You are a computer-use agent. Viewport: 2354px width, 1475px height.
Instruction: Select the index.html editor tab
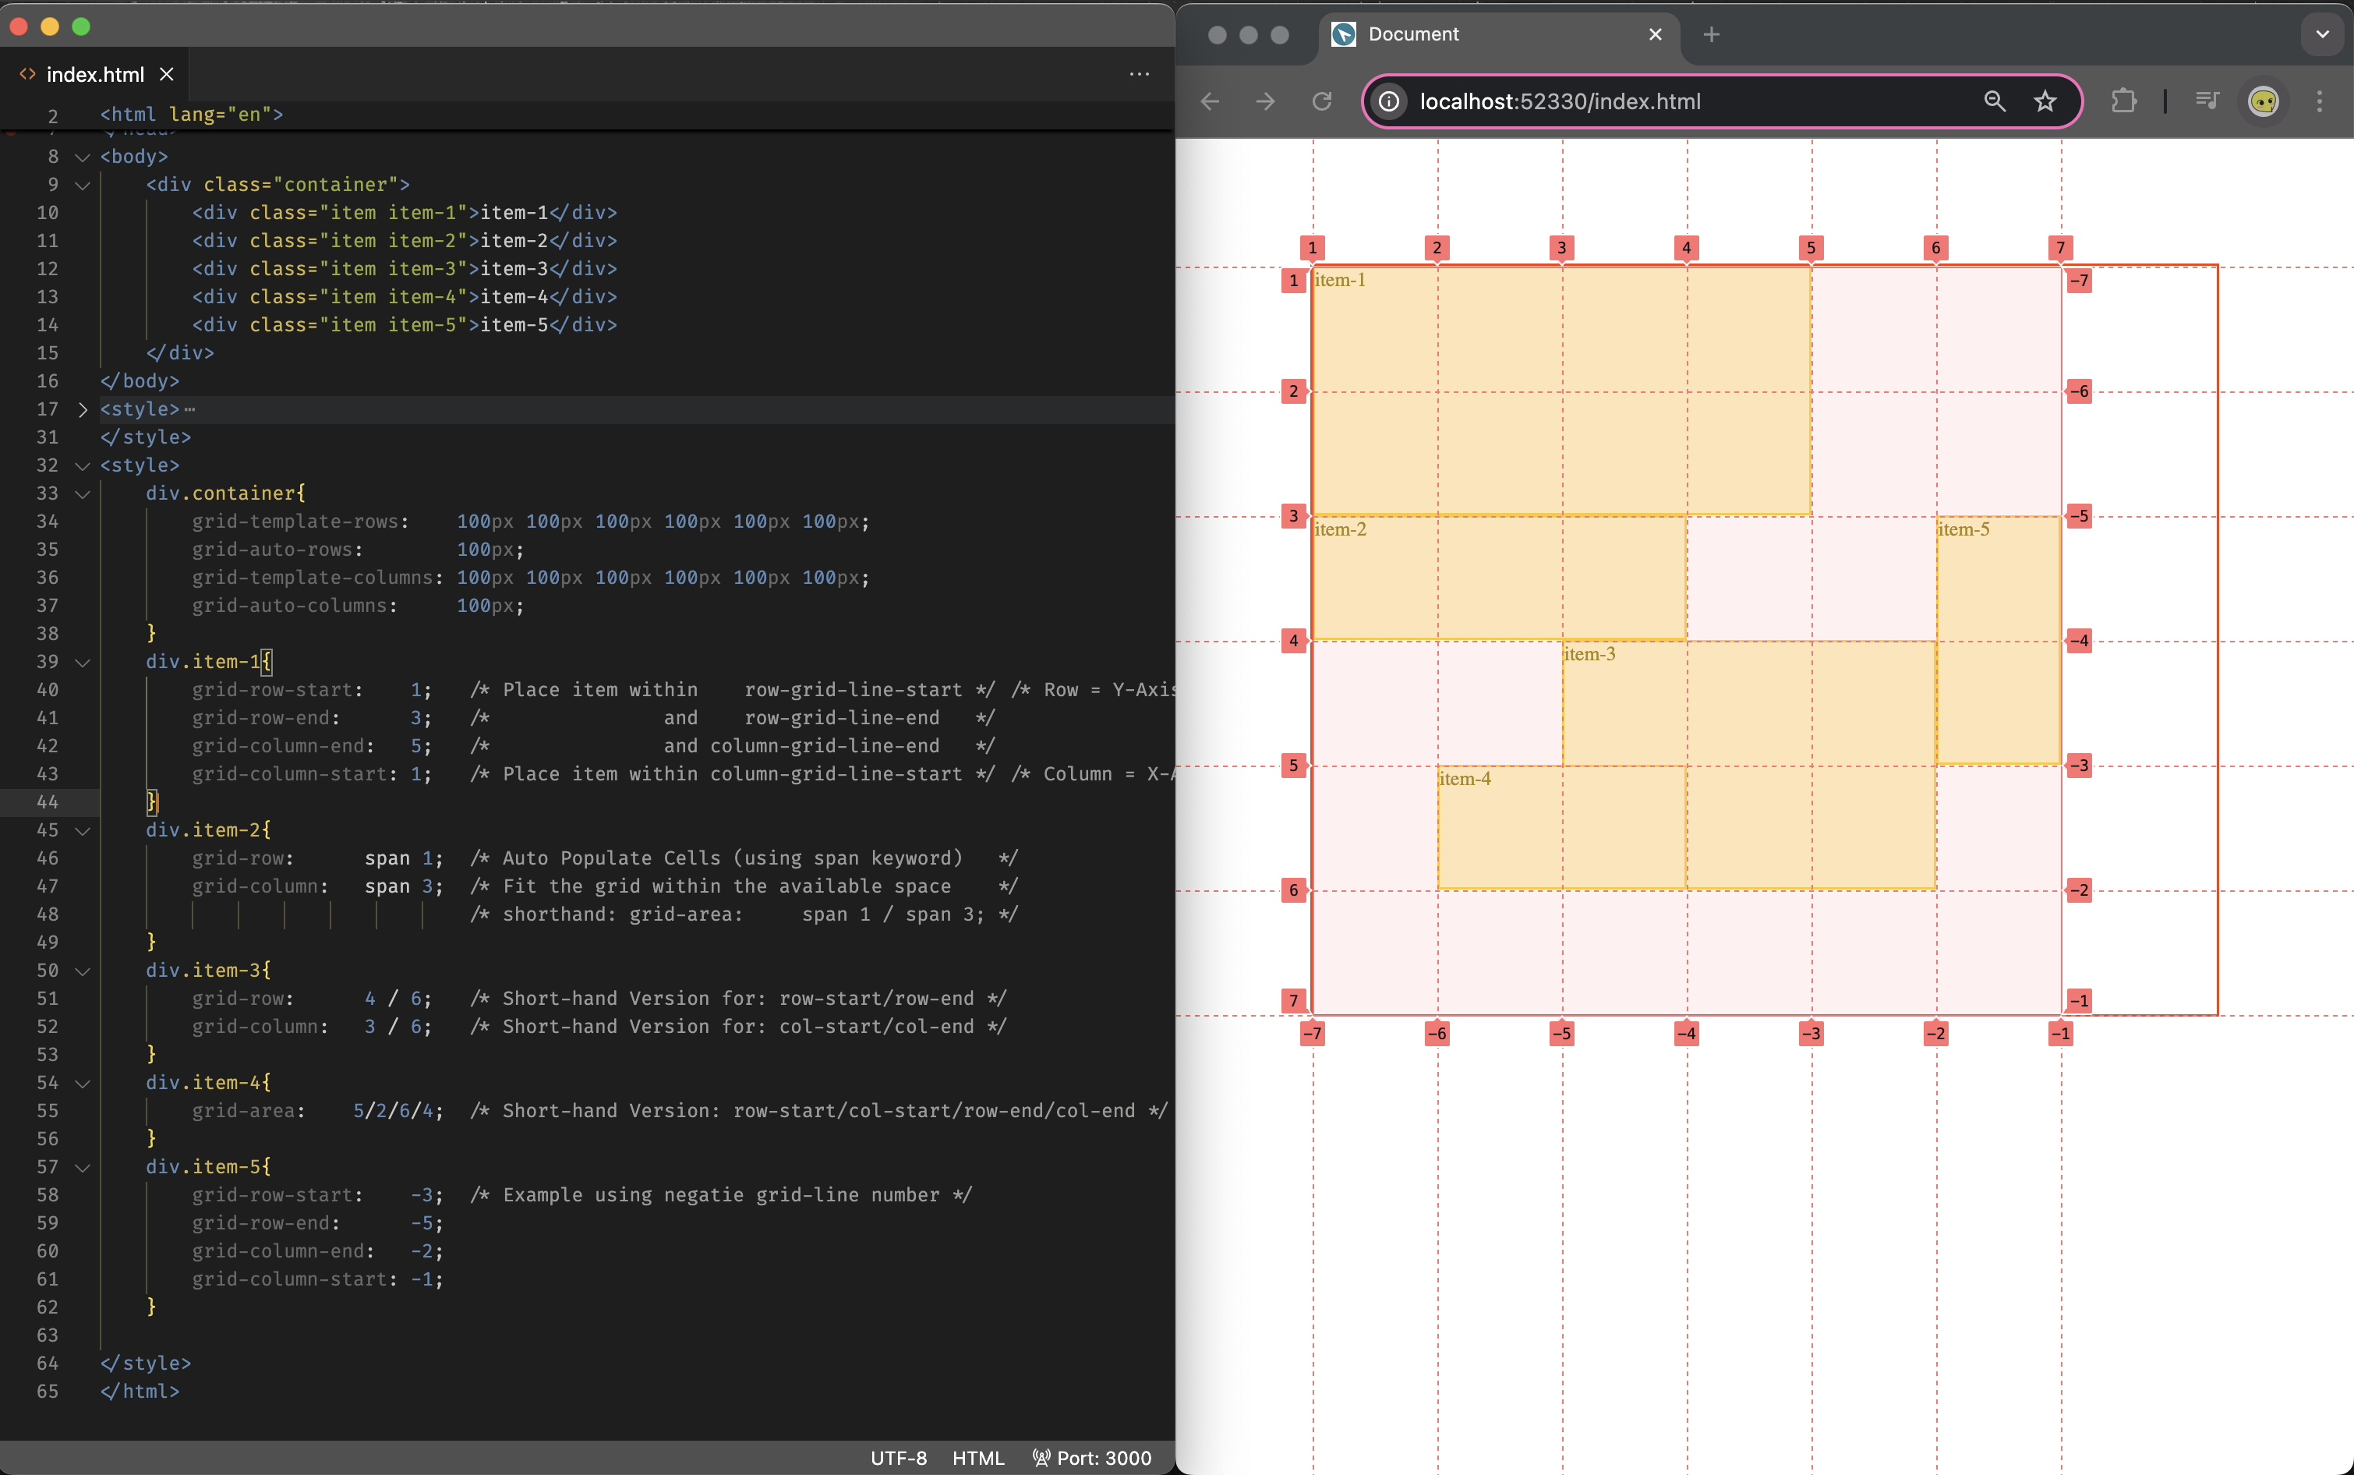pyautogui.click(x=94, y=74)
